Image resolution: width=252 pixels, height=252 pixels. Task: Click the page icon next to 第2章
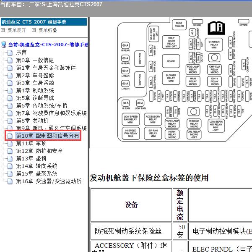click(10, 75)
